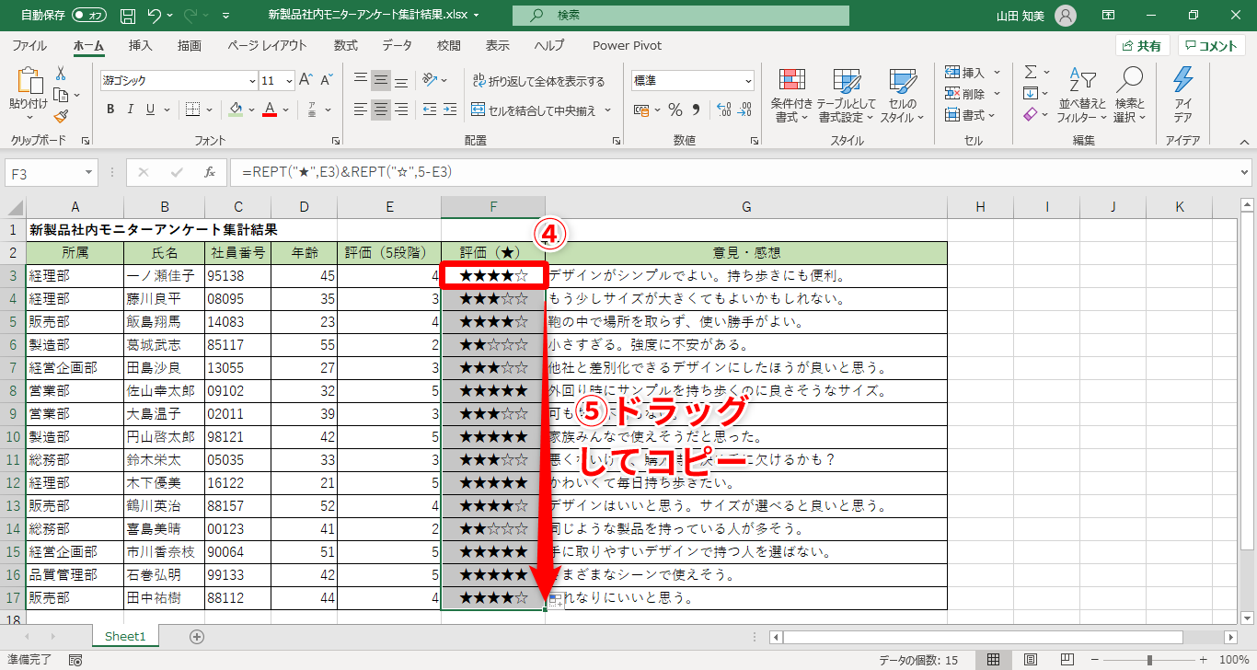Viewport: 1257px width, 670px height.
Task: Switch to the 挿入 (Insert) tab
Action: pyautogui.click(x=141, y=45)
